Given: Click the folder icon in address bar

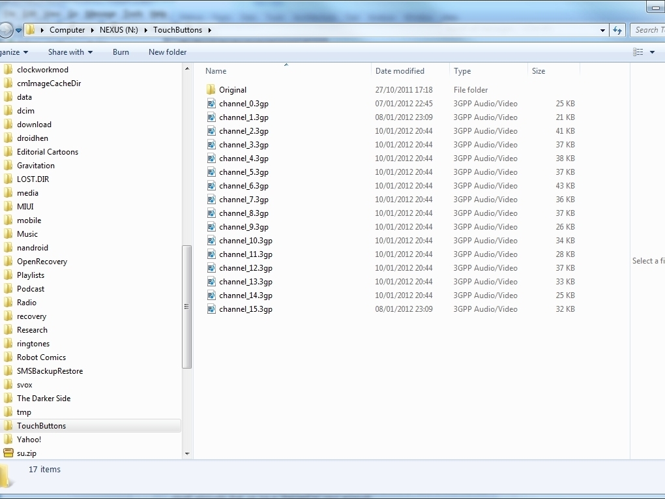Looking at the screenshot, I should [x=30, y=30].
